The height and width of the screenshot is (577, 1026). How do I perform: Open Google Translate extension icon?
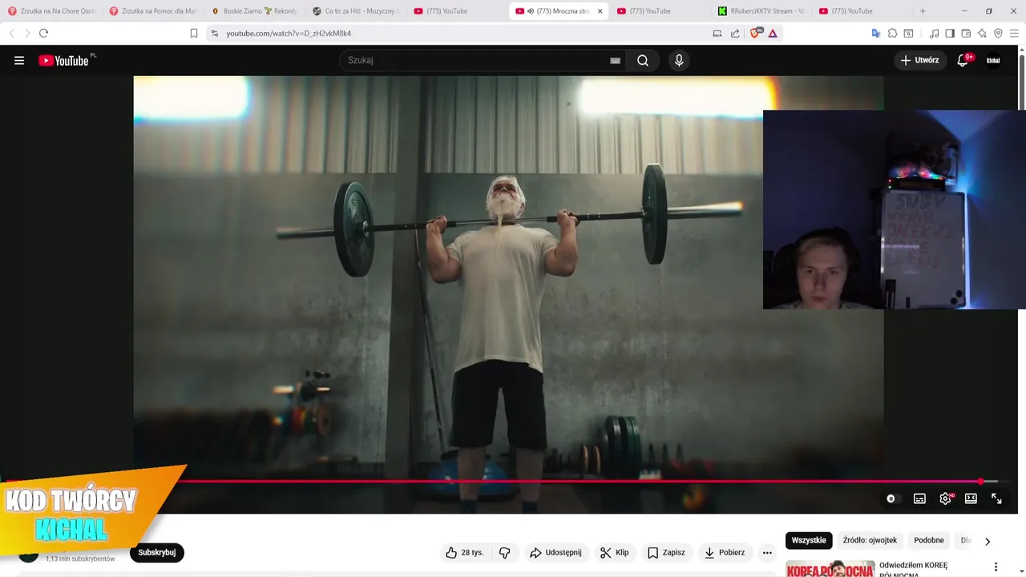(875, 33)
